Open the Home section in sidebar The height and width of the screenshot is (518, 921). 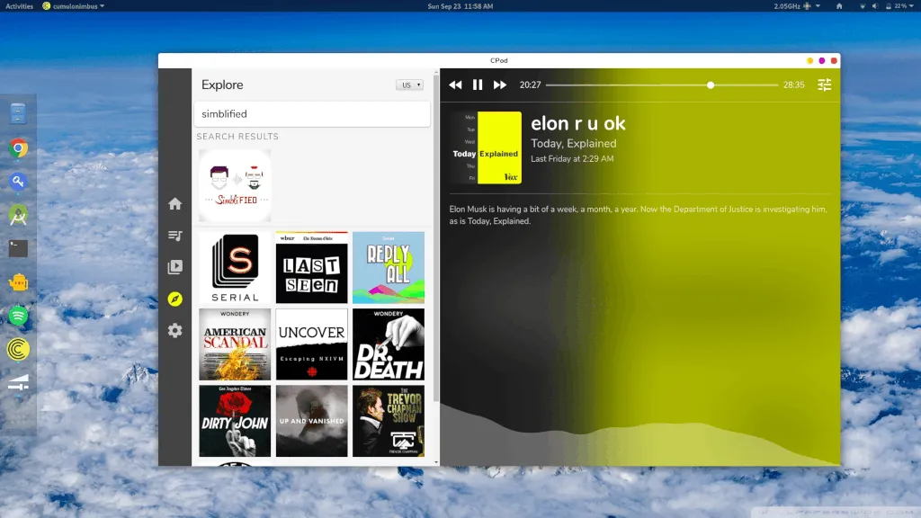click(175, 204)
